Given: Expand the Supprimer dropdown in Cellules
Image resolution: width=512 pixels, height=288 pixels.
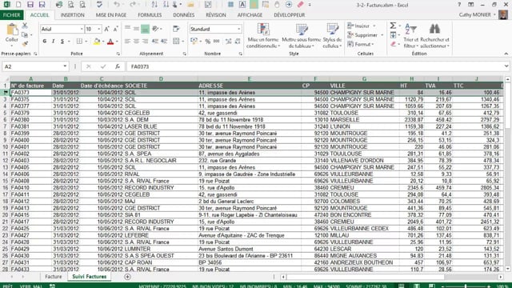Looking at the screenshot, I should [382, 35].
